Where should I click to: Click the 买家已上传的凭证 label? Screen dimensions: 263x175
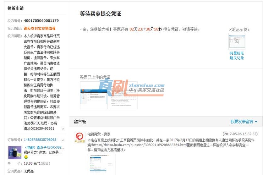point(95,77)
